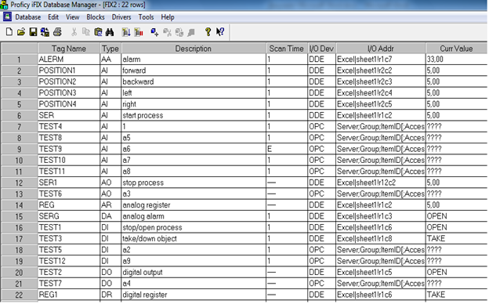The image size is (489, 304).
Task: Click the New database icon
Action: pyautogui.click(x=9, y=32)
